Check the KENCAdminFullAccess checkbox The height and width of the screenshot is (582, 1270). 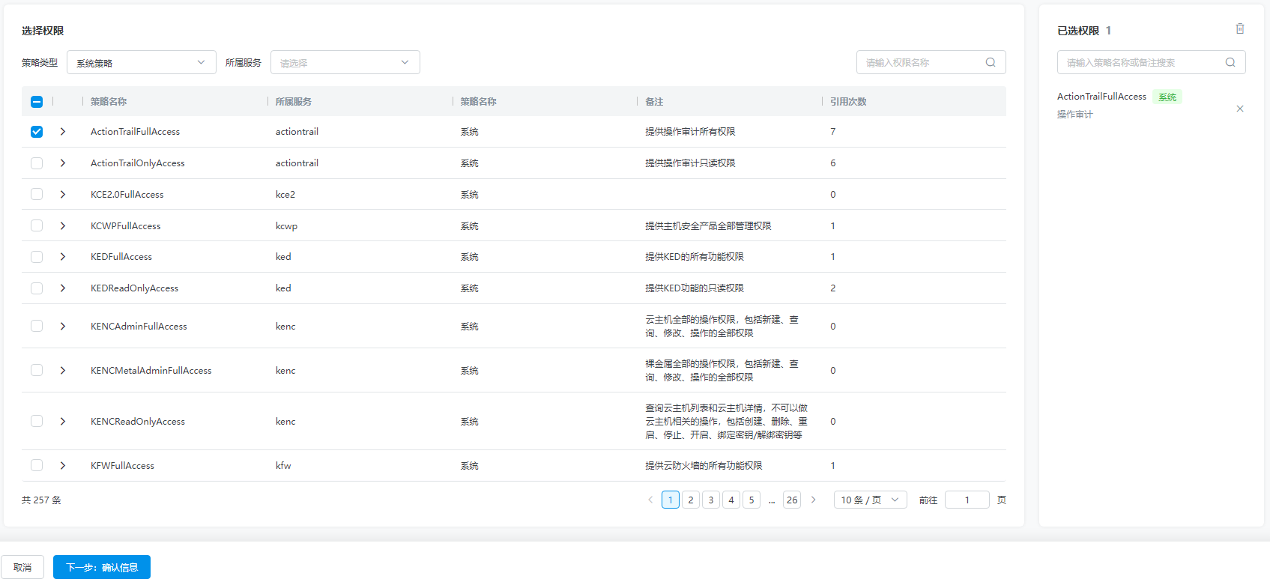click(x=37, y=326)
